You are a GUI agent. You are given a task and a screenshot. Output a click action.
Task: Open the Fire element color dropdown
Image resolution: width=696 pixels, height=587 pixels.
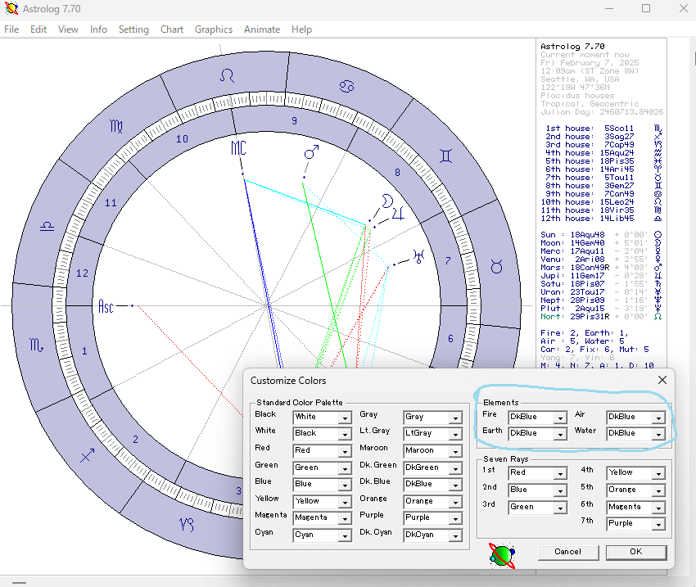click(x=560, y=418)
